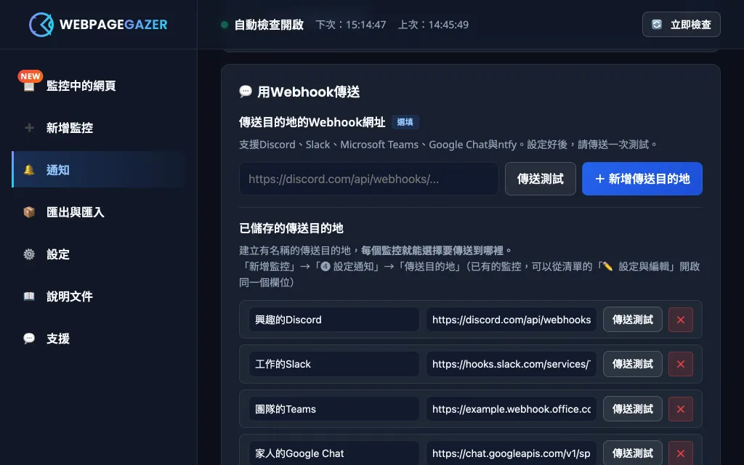
Task: Edit the chat.googleapis.com URL field
Action: point(511,453)
